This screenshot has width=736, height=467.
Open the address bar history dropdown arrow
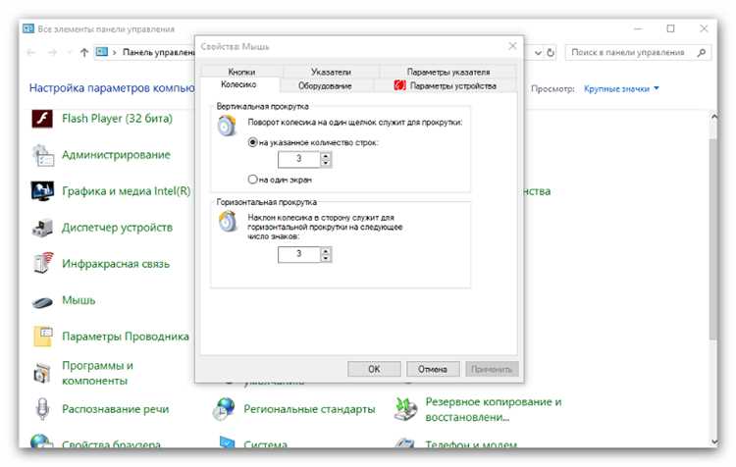coord(538,53)
